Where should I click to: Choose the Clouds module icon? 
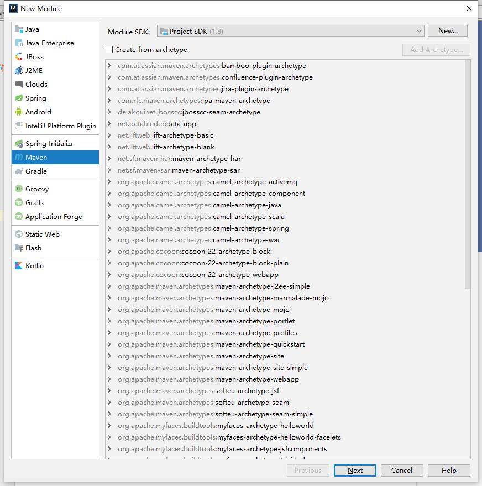[x=19, y=85]
